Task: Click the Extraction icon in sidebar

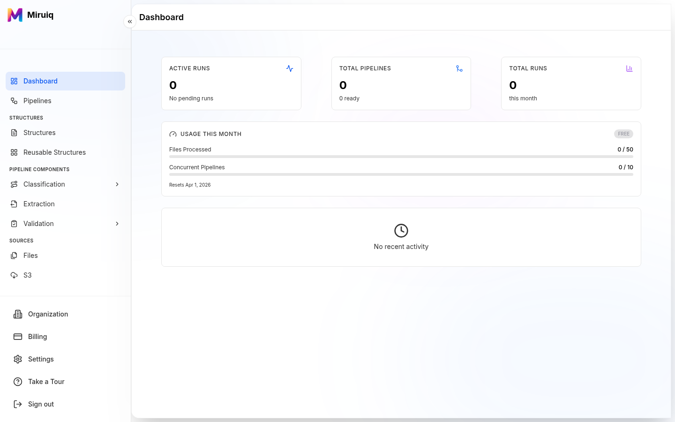Action: (x=14, y=204)
